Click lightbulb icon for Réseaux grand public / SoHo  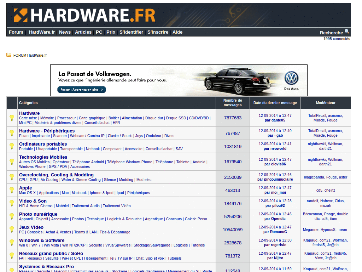[x=12, y=256]
